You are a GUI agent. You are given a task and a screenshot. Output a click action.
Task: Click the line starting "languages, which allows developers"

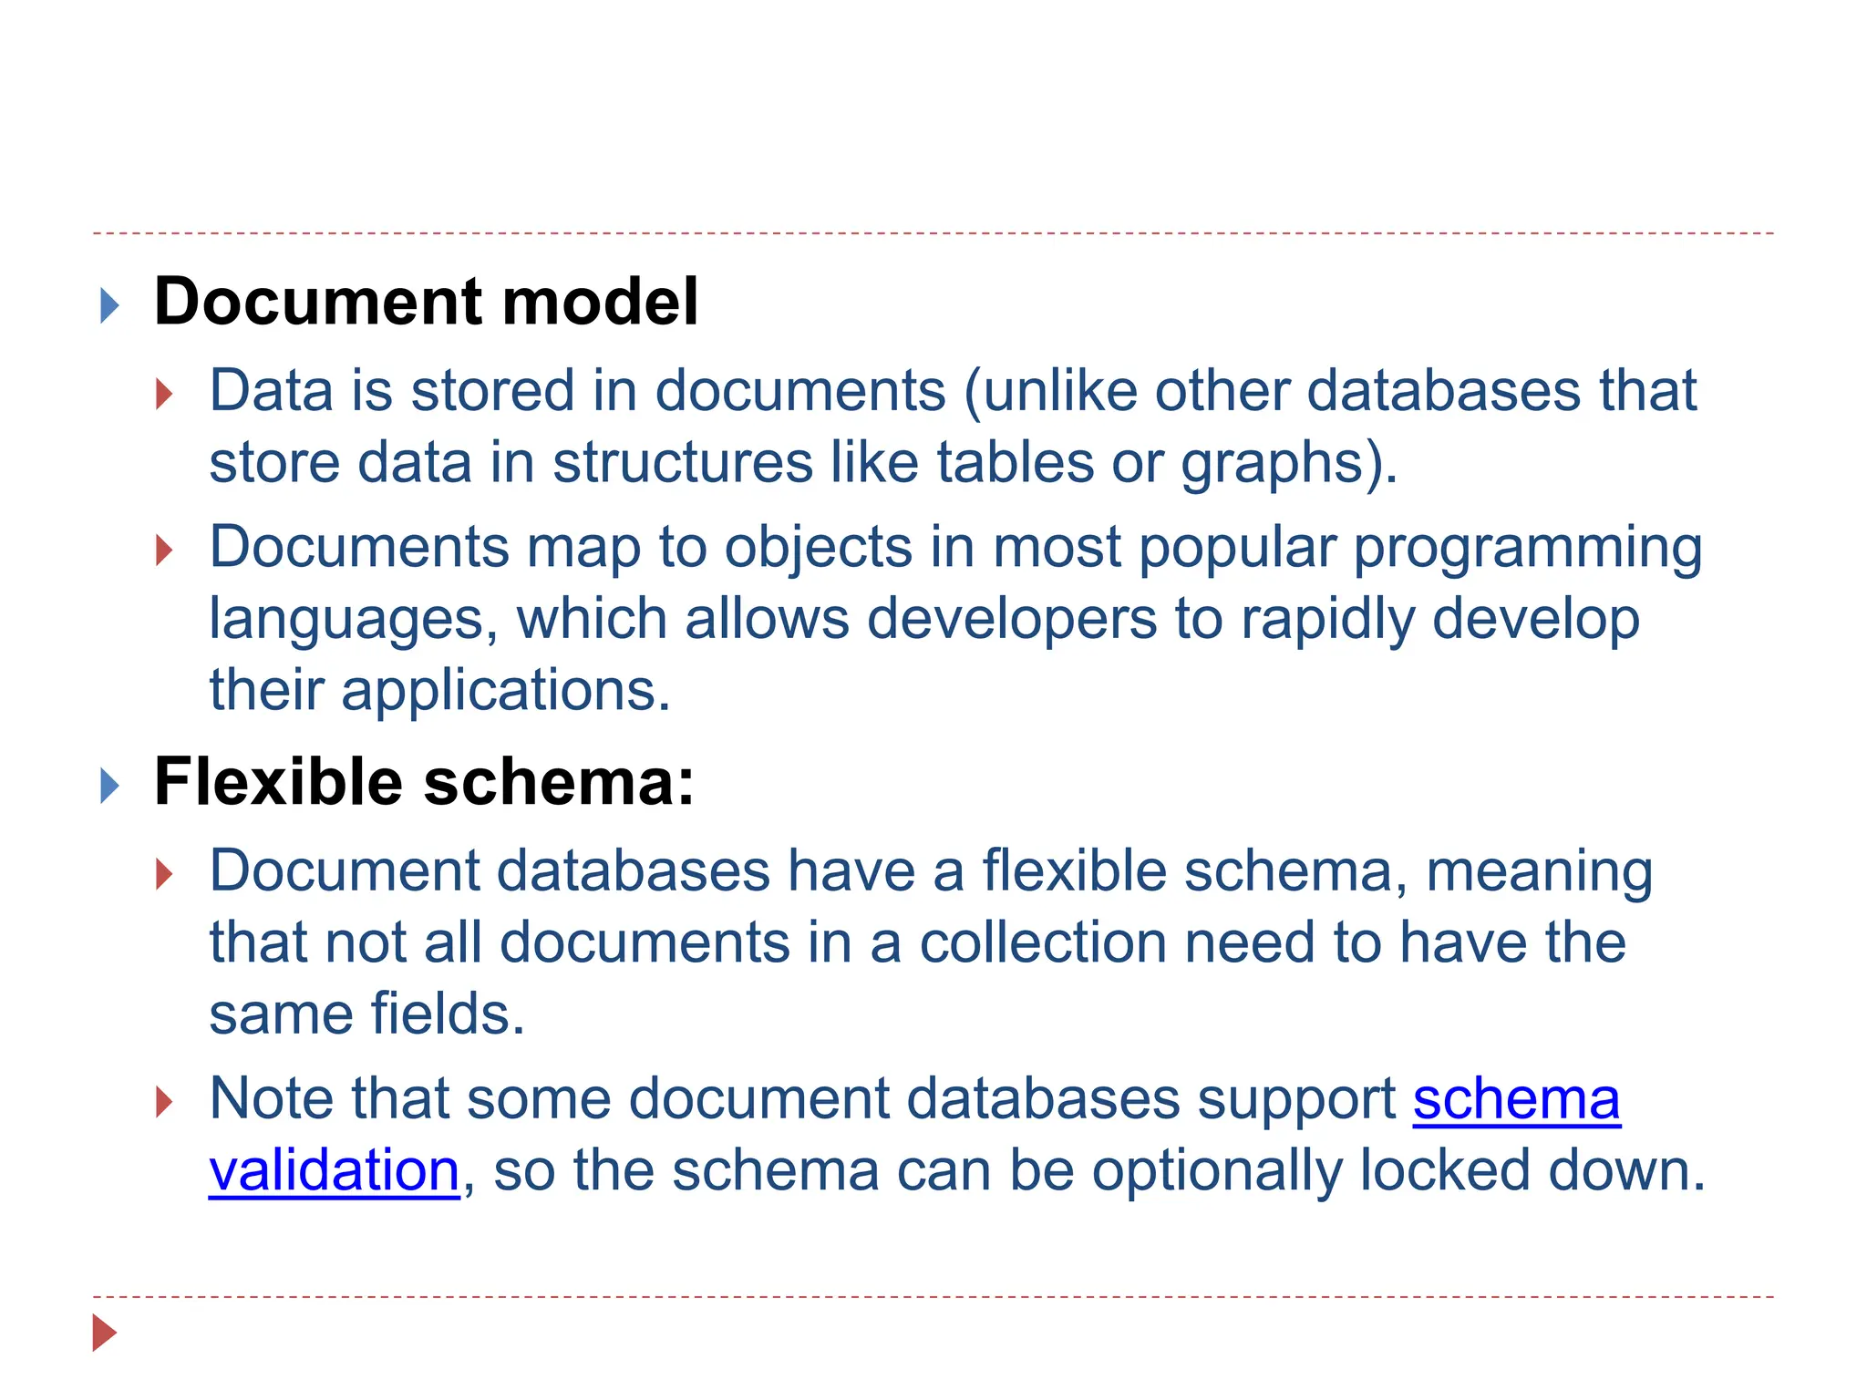coord(923,619)
